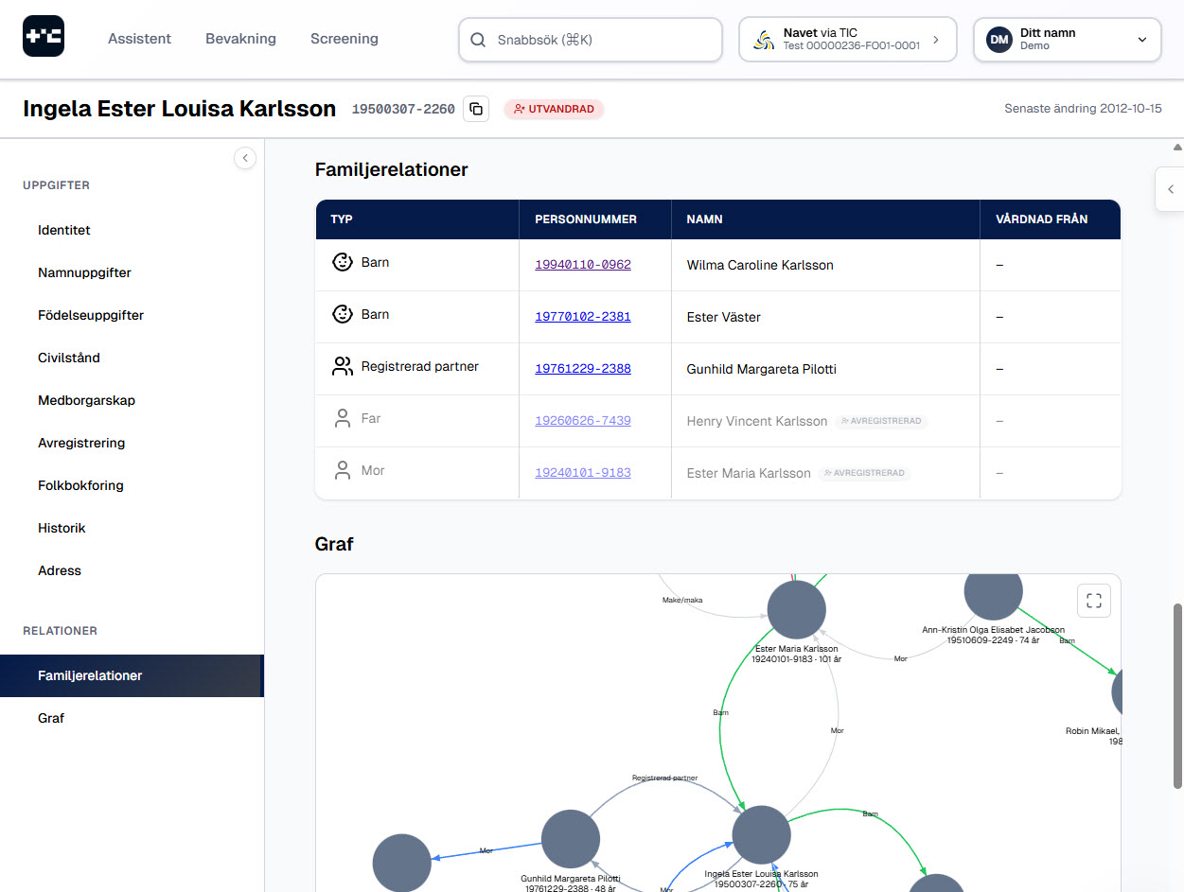Open personnummer link 19940110-0962
Screen dimensions: 1184x892
tap(583, 265)
